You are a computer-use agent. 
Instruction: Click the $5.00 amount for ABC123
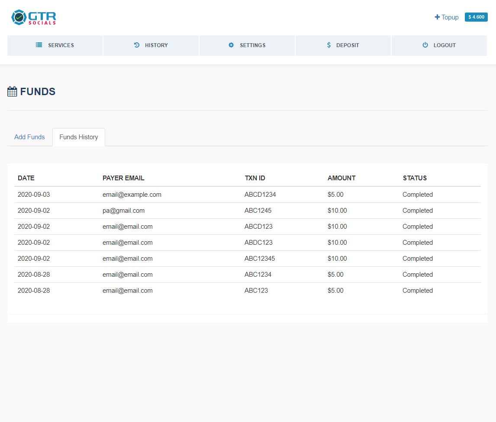(x=335, y=291)
